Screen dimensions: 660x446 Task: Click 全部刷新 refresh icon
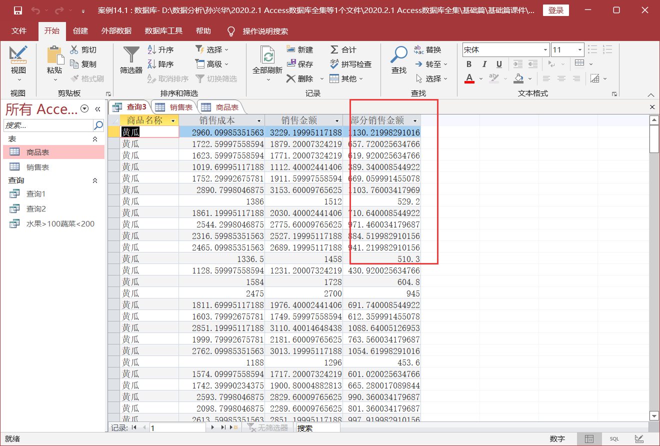click(268, 54)
